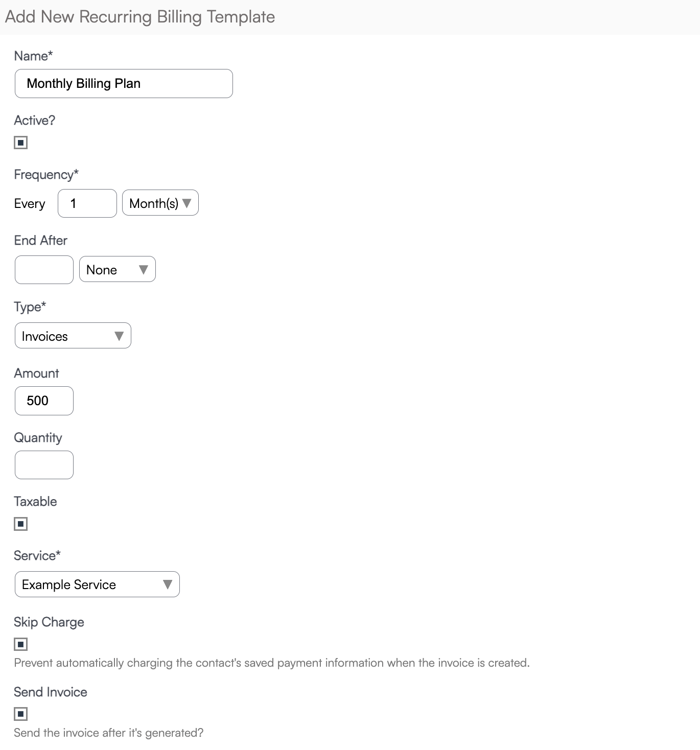Open the End After None dropdown

point(118,269)
